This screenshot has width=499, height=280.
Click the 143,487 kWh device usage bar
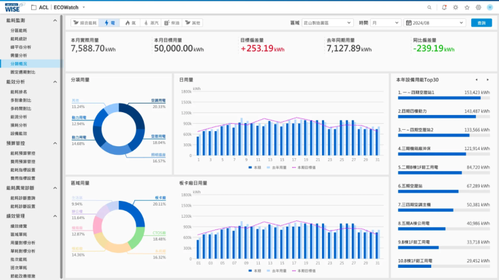point(437,117)
